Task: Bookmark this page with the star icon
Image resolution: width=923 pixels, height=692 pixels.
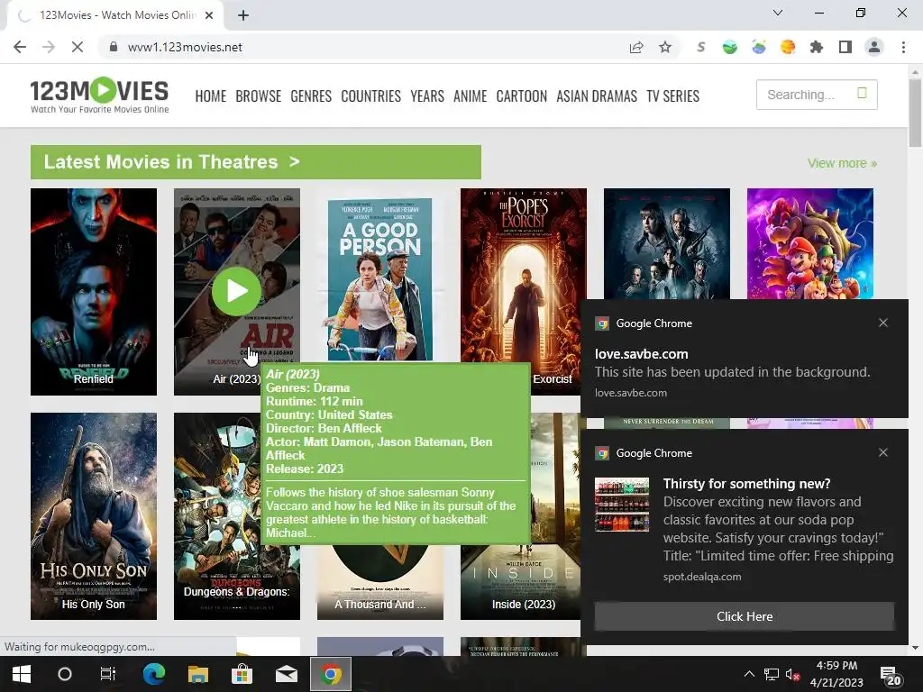Action: [665, 47]
